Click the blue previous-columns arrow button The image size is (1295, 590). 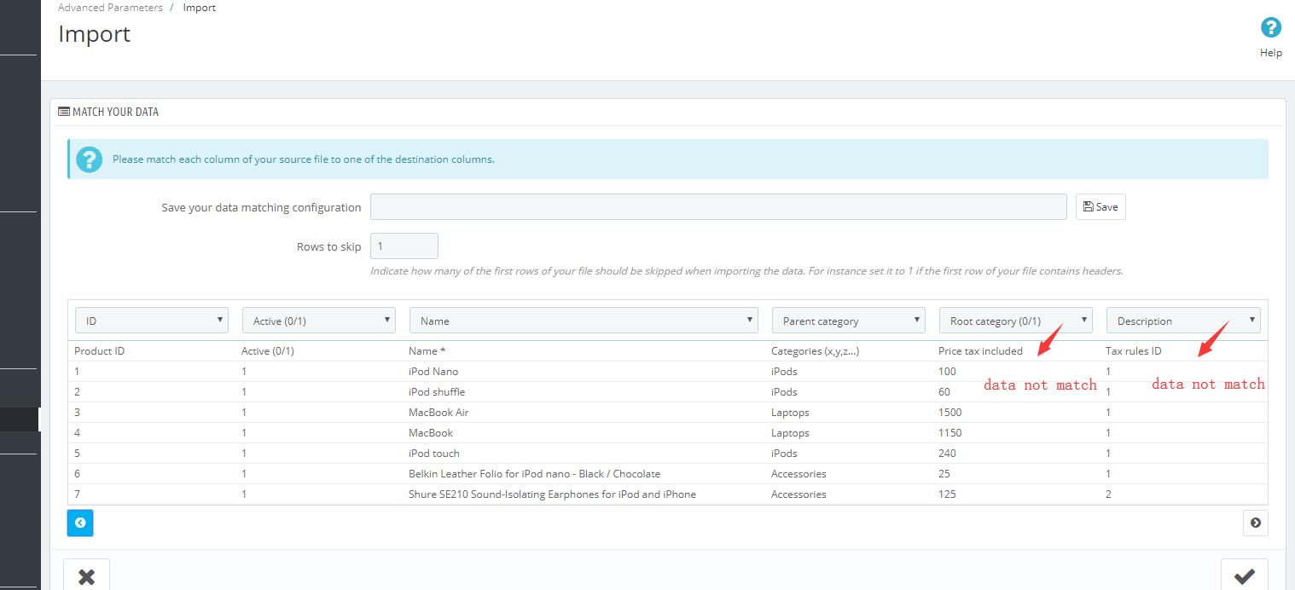pyautogui.click(x=80, y=523)
